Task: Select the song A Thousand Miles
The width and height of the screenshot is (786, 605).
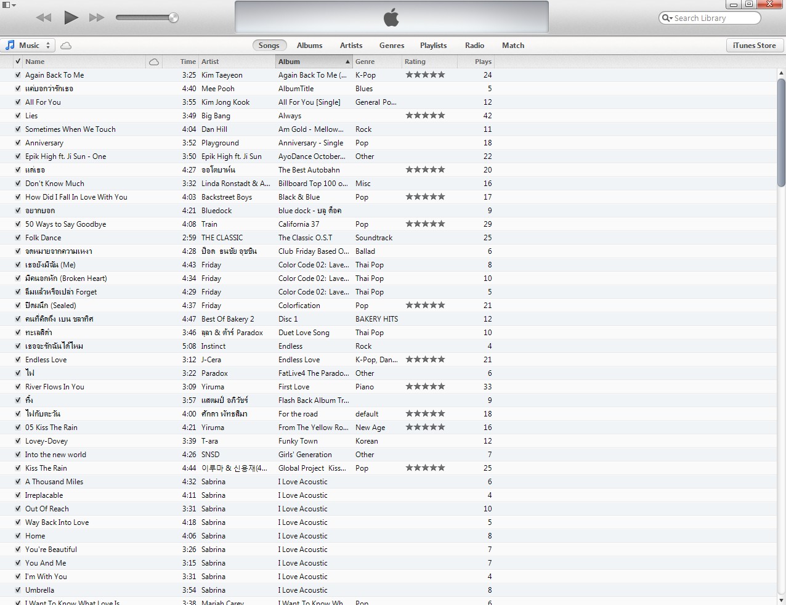Action: tap(54, 482)
